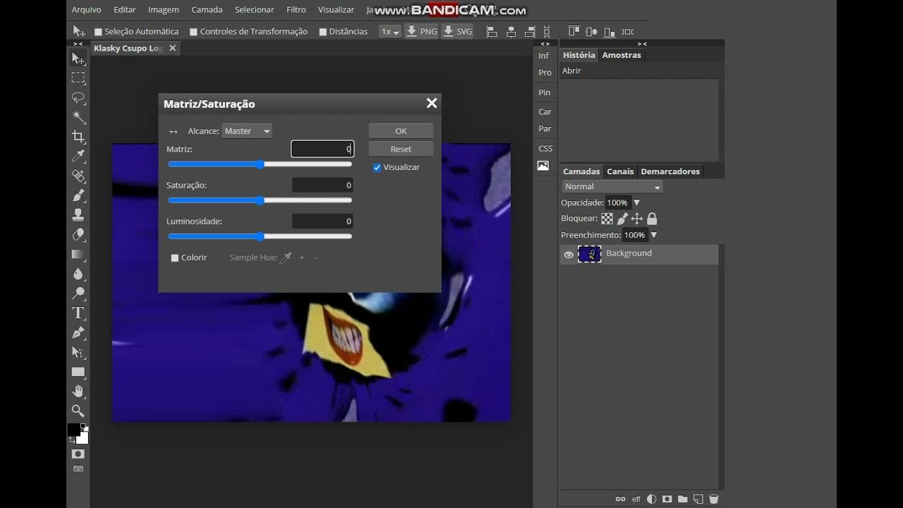Select the Gradient tool

pyautogui.click(x=78, y=254)
